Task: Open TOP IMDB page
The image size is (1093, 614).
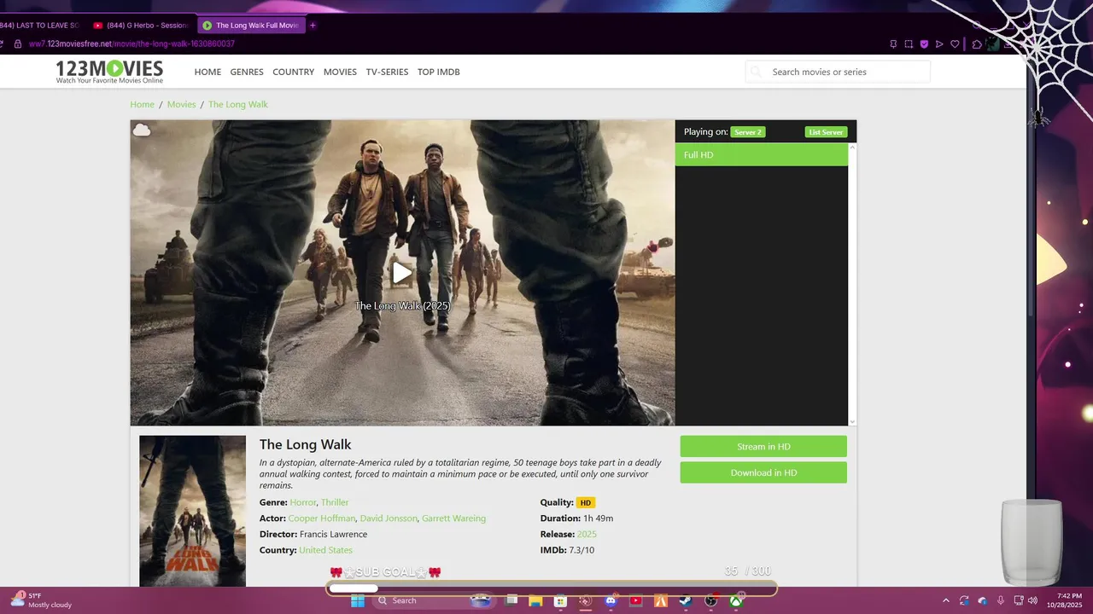Action: point(439,72)
